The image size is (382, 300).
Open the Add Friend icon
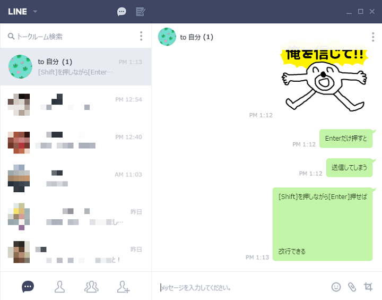[x=123, y=287]
